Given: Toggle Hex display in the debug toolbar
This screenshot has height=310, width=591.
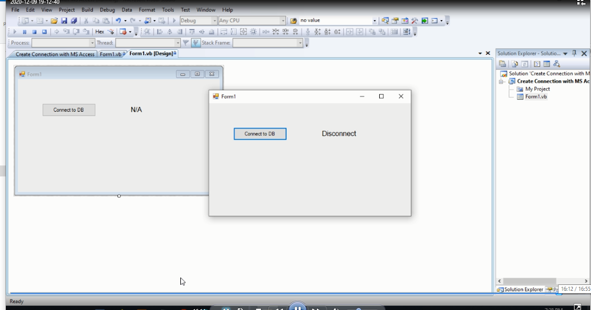Looking at the screenshot, I should click(x=99, y=31).
